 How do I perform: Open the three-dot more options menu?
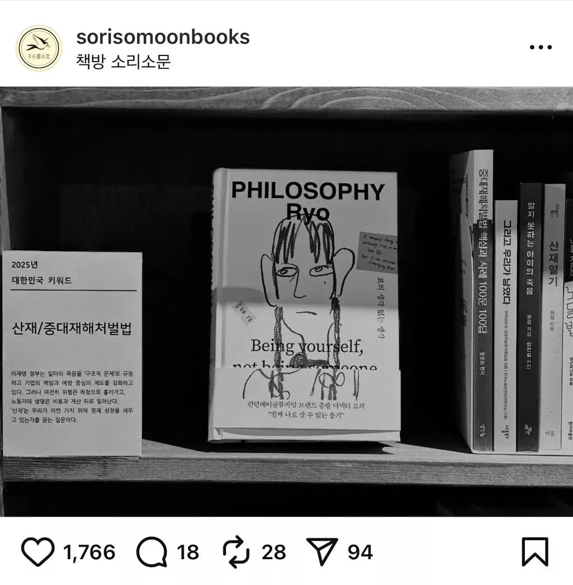541,48
